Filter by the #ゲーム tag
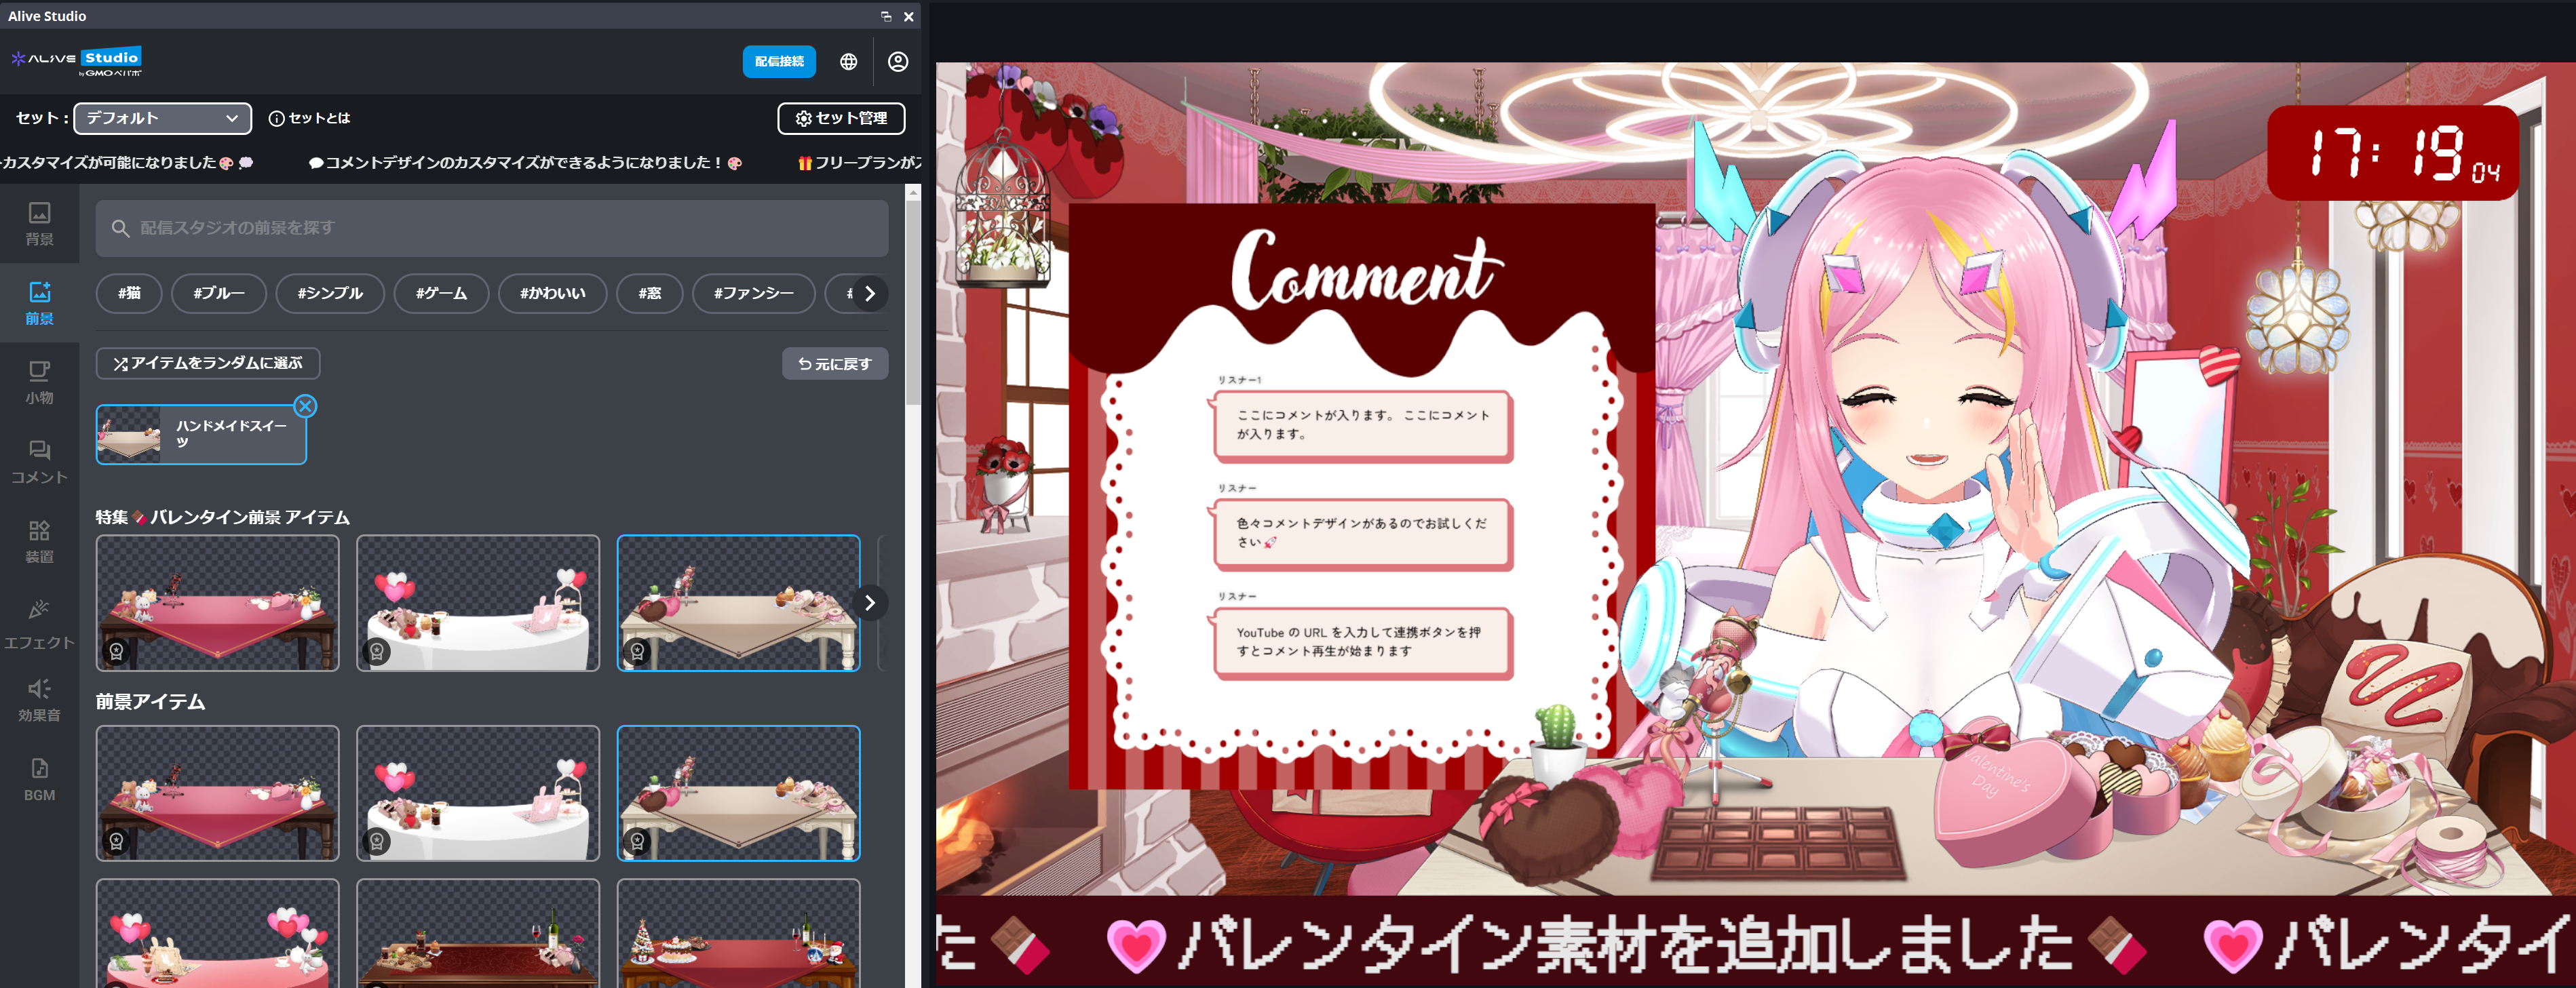Viewport: 2576px width, 988px height. coord(441,293)
